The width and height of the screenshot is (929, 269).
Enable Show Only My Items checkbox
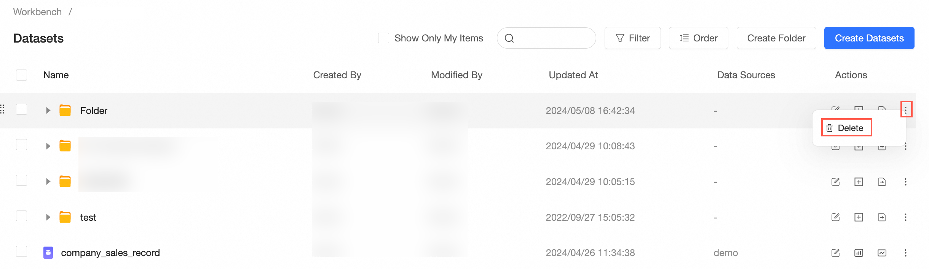pos(383,38)
